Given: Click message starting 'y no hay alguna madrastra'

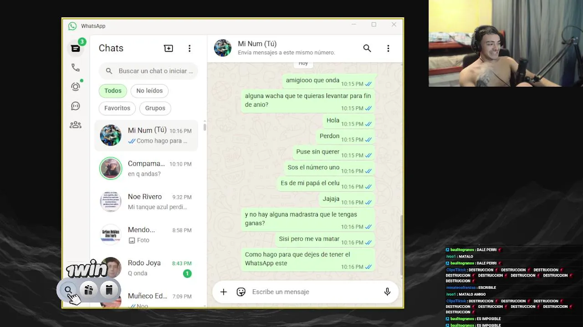Looking at the screenshot, I should [308, 219].
